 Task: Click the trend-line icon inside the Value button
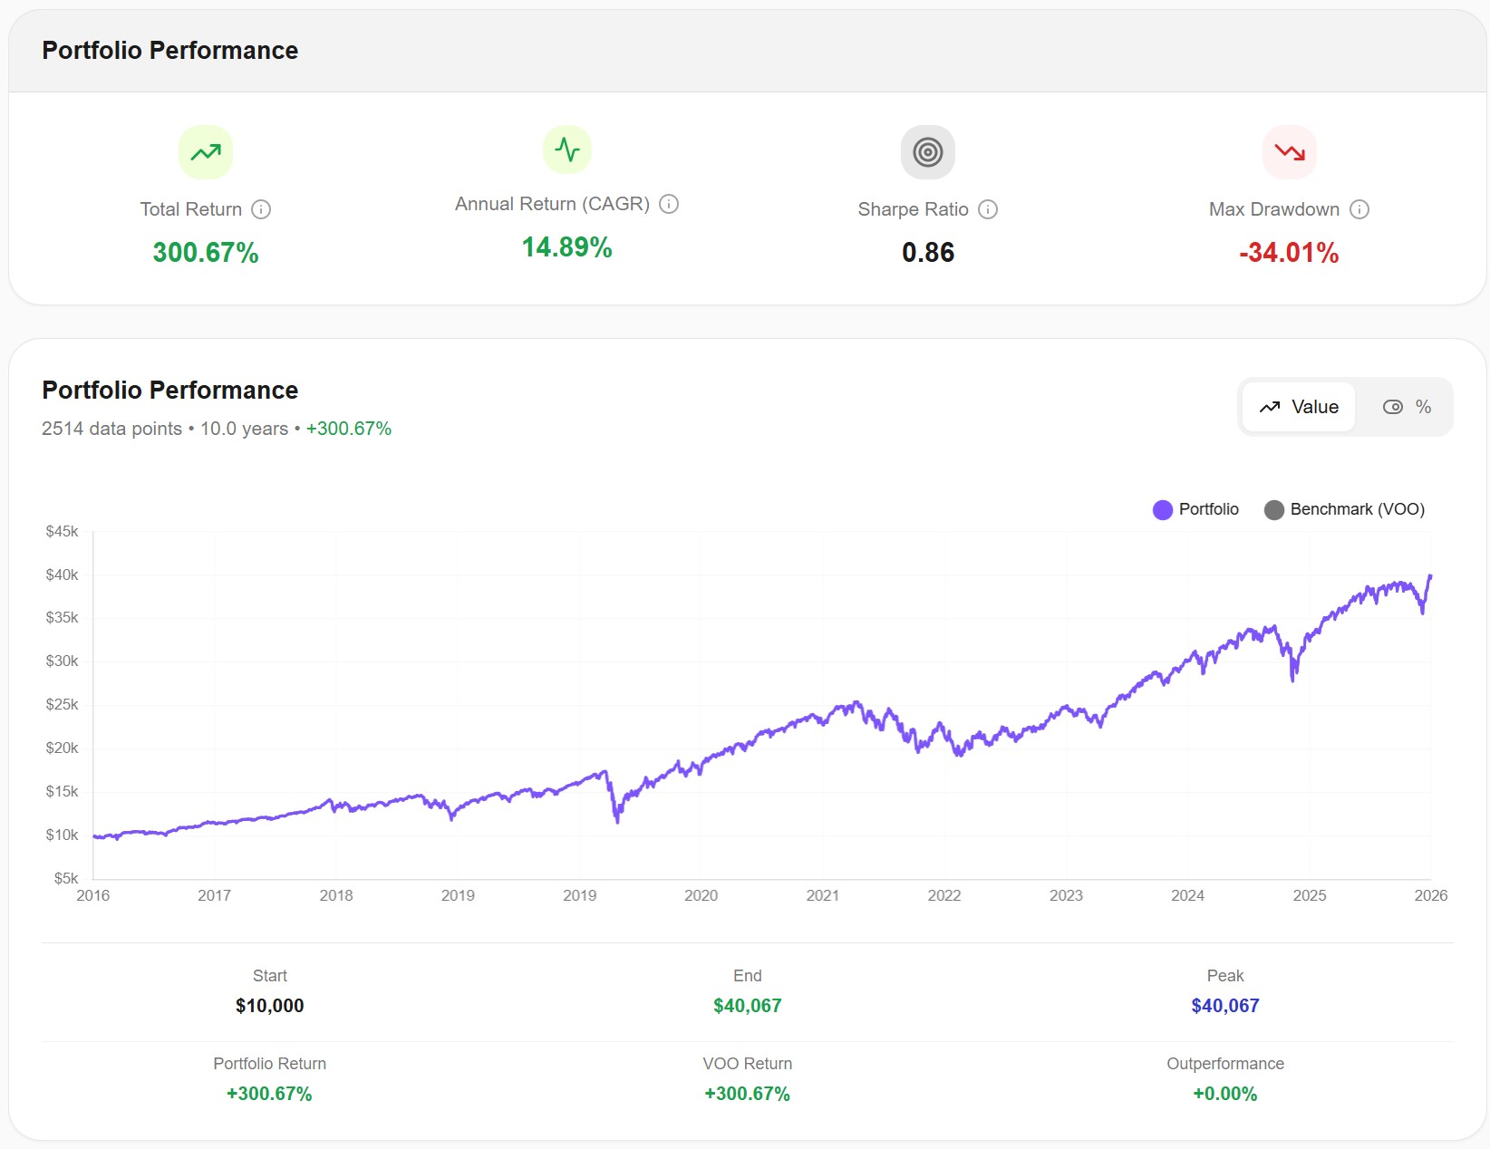click(1272, 407)
